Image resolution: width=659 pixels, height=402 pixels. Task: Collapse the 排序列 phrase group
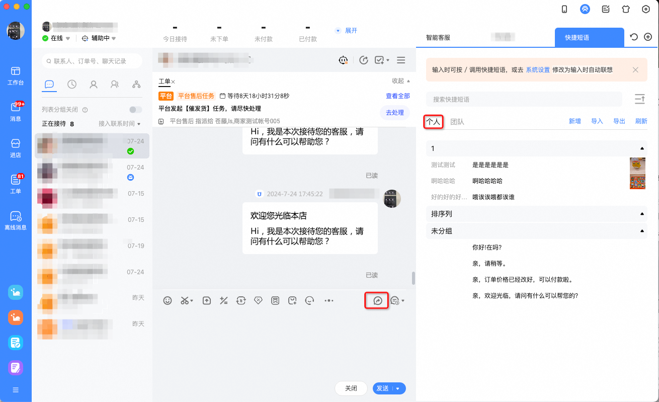coord(642,214)
